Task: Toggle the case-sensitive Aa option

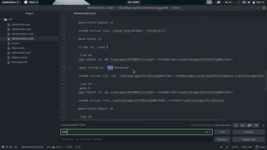Action: tap(242, 125)
